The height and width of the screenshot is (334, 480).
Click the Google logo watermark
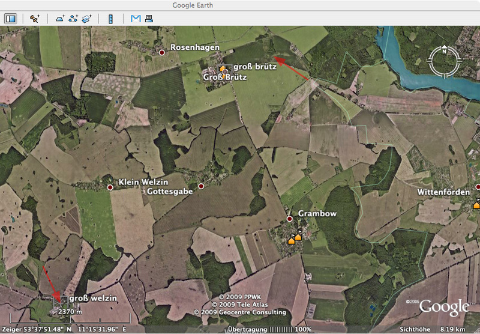point(444,307)
